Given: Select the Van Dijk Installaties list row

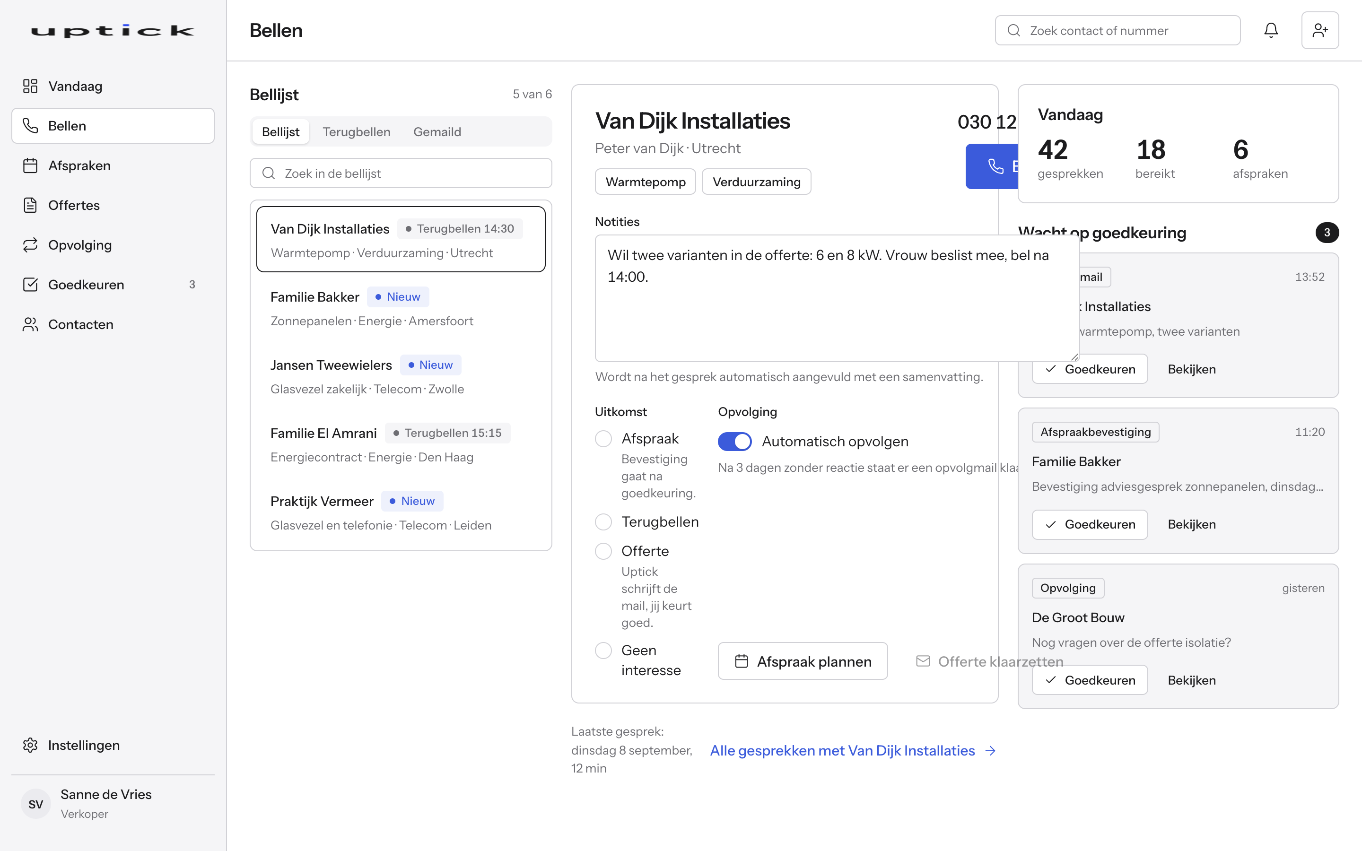Looking at the screenshot, I should click(401, 239).
